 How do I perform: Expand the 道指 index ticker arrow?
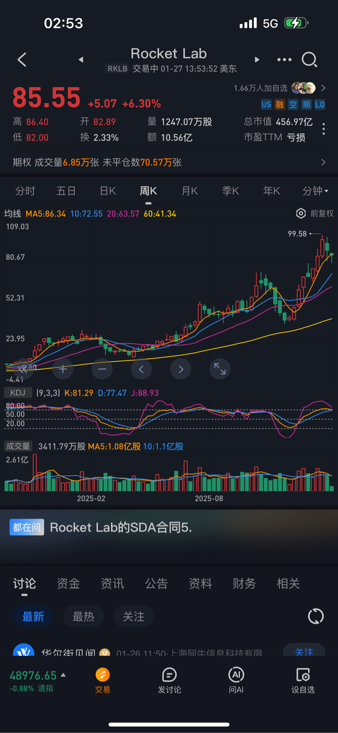[63, 675]
